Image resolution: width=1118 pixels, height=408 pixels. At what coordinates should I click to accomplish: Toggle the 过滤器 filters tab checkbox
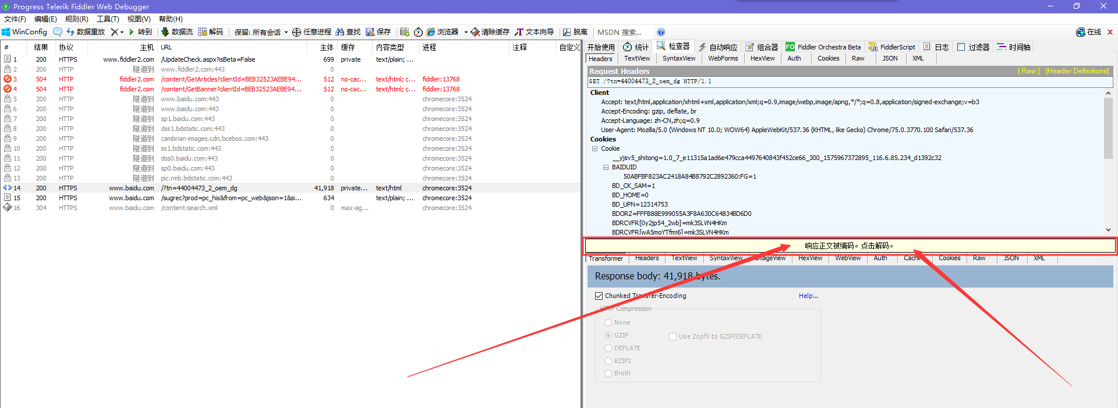pyautogui.click(x=961, y=47)
